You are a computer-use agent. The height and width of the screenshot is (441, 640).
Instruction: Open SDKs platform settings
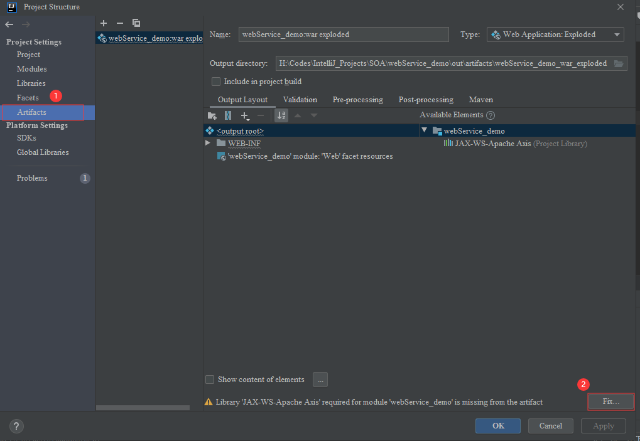tap(26, 138)
